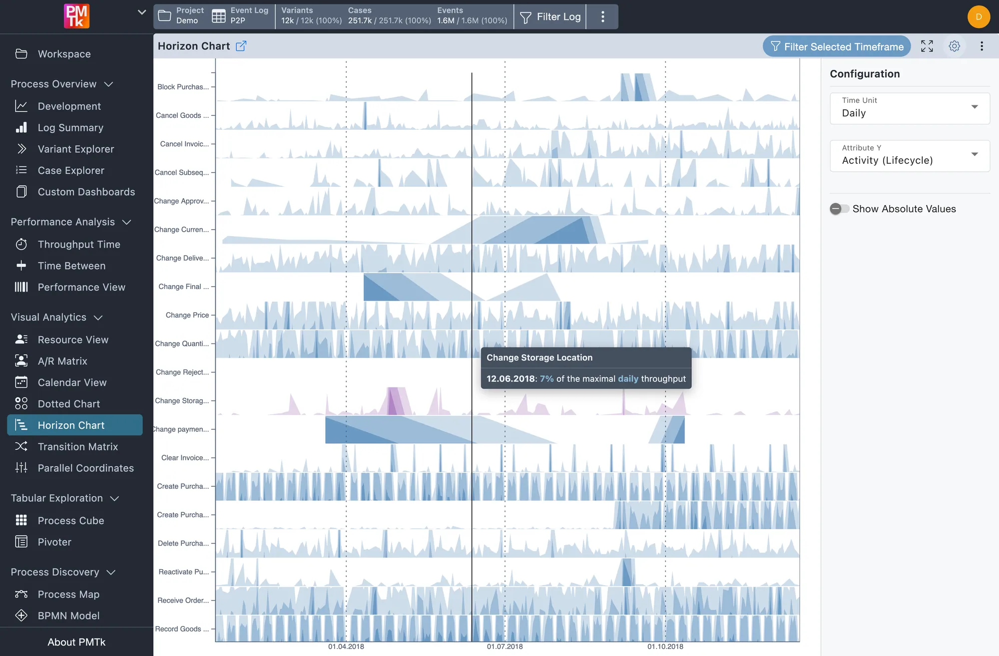This screenshot has height=656, width=999.
Task: Click the Reactivate Pu... row label
Action: (184, 572)
